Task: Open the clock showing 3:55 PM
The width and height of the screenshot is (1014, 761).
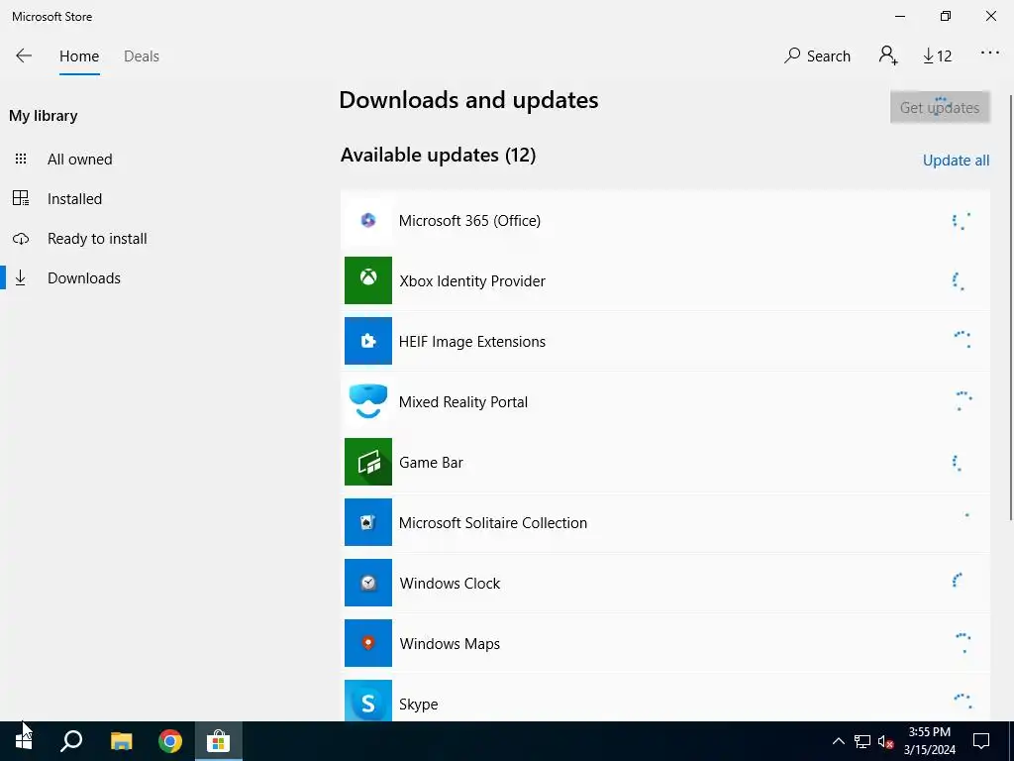Action: pyautogui.click(x=929, y=741)
